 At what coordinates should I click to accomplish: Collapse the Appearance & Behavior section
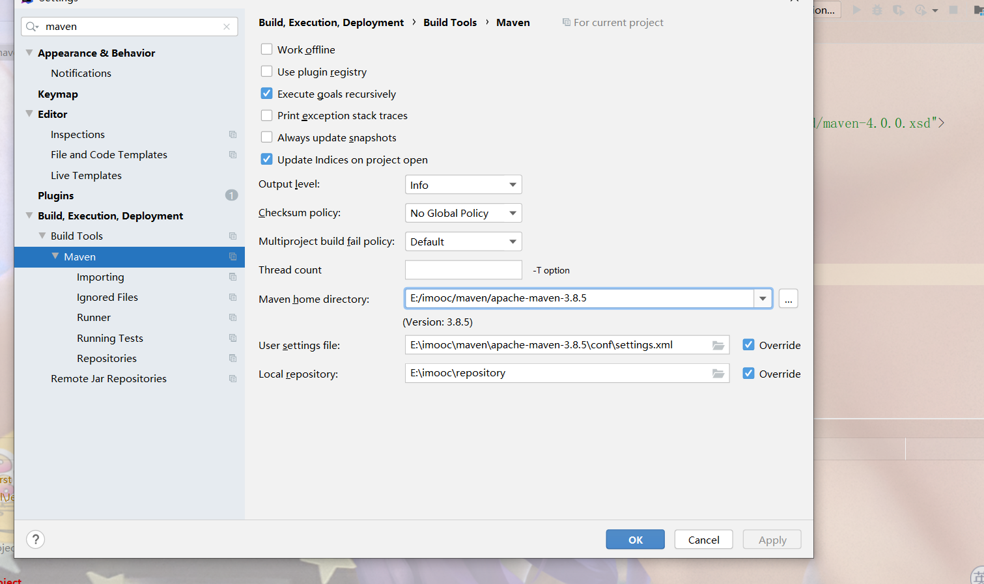(29, 52)
